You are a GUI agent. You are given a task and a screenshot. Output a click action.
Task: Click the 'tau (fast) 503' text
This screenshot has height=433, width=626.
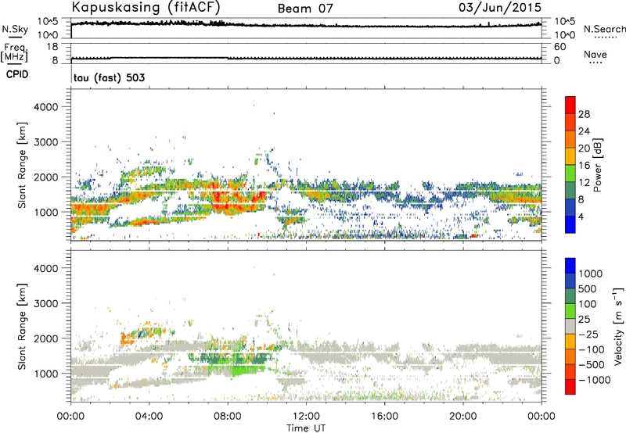tap(109, 77)
